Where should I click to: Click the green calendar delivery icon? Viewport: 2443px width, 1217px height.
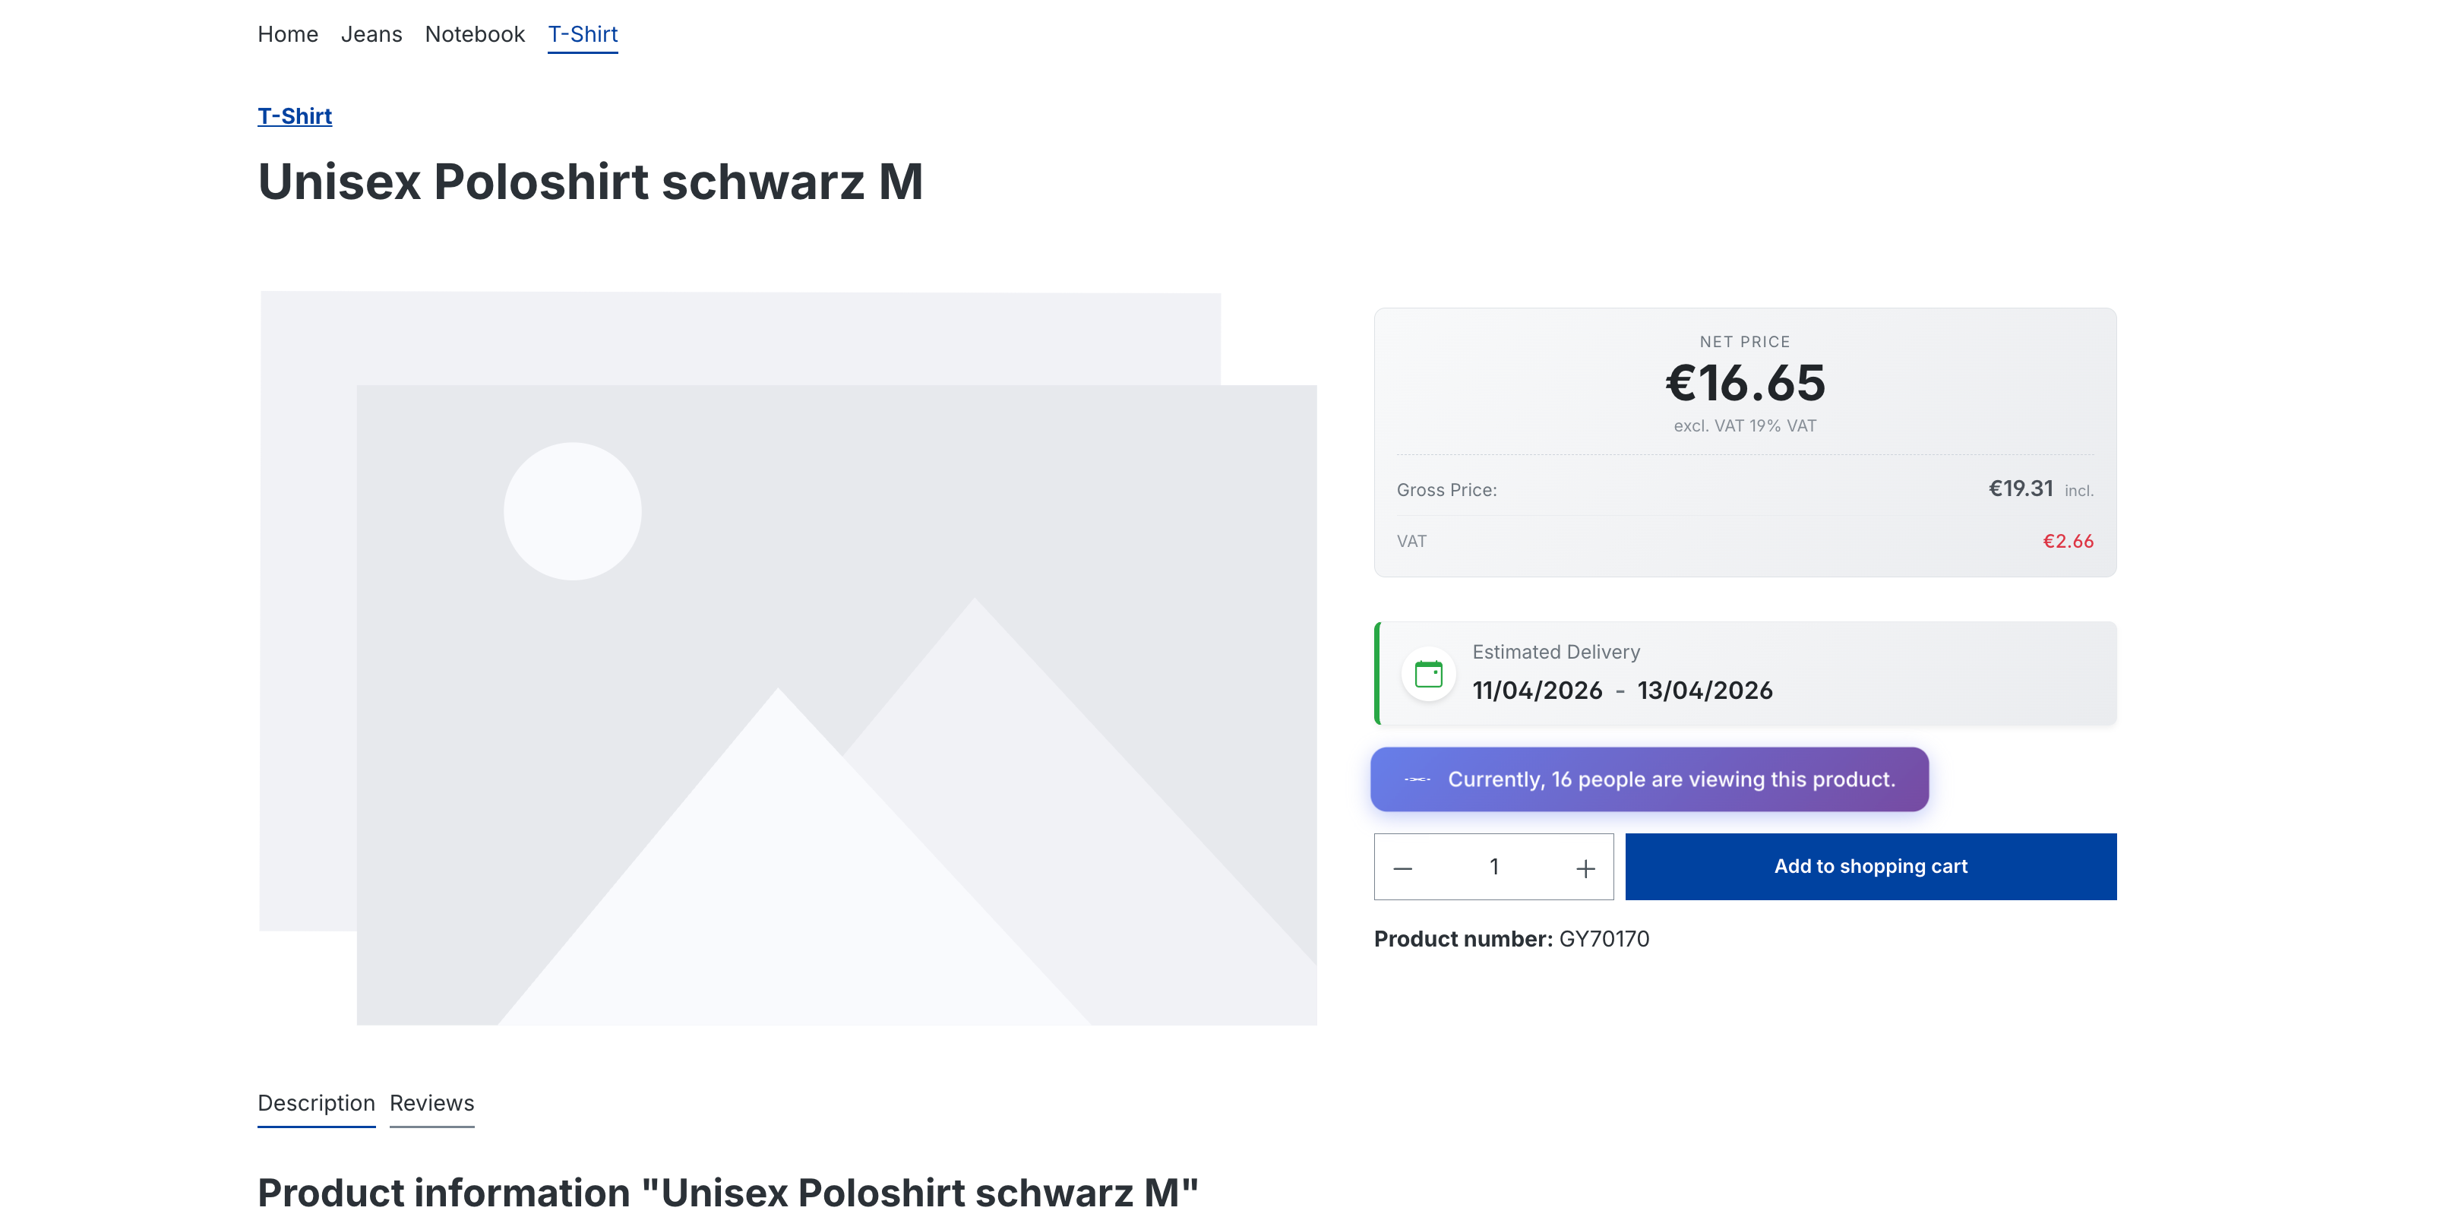point(1427,674)
